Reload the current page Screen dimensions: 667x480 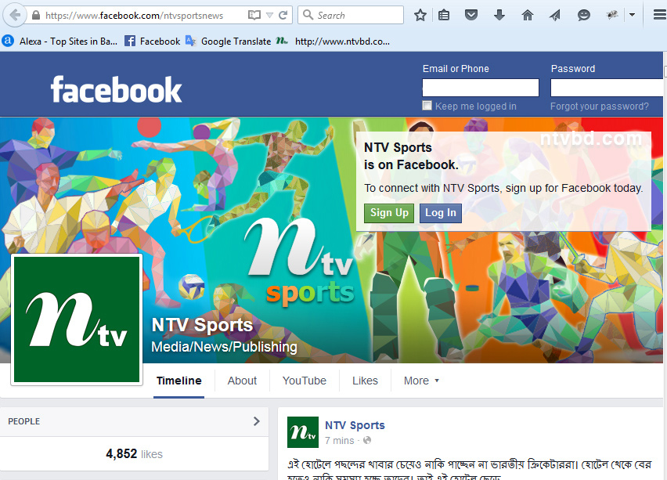click(x=283, y=16)
